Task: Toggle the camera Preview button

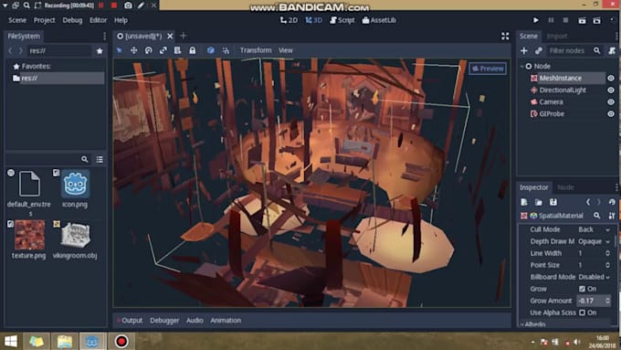Action: 488,69
